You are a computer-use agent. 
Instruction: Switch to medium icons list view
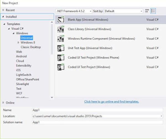click(153, 11)
